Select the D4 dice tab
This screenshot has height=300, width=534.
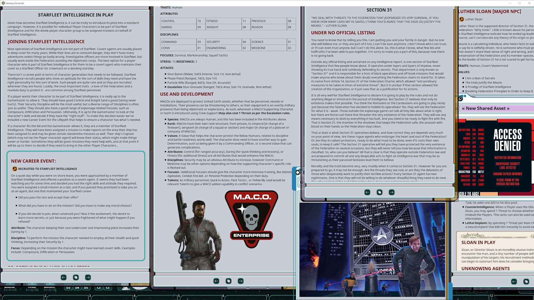click(77, 288)
